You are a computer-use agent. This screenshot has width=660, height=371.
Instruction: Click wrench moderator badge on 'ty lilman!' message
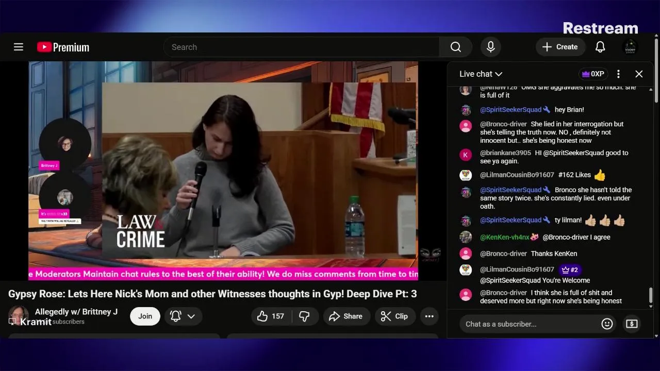click(547, 220)
